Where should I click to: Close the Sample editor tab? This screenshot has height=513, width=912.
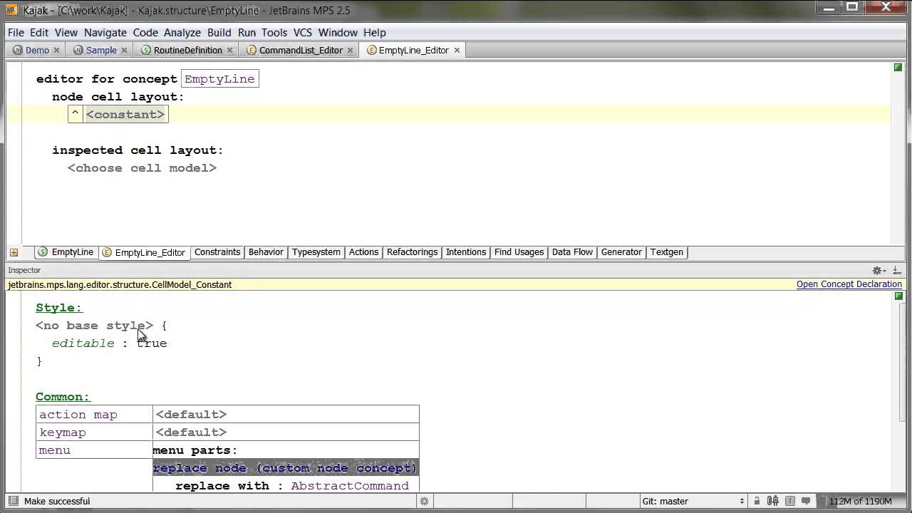coord(124,51)
